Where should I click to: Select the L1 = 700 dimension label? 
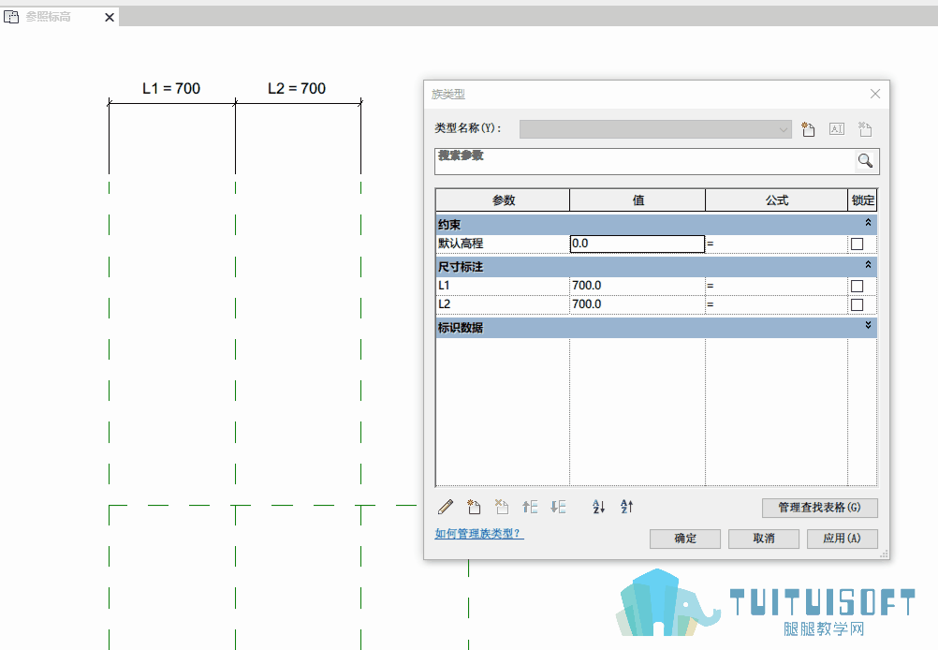pos(171,89)
